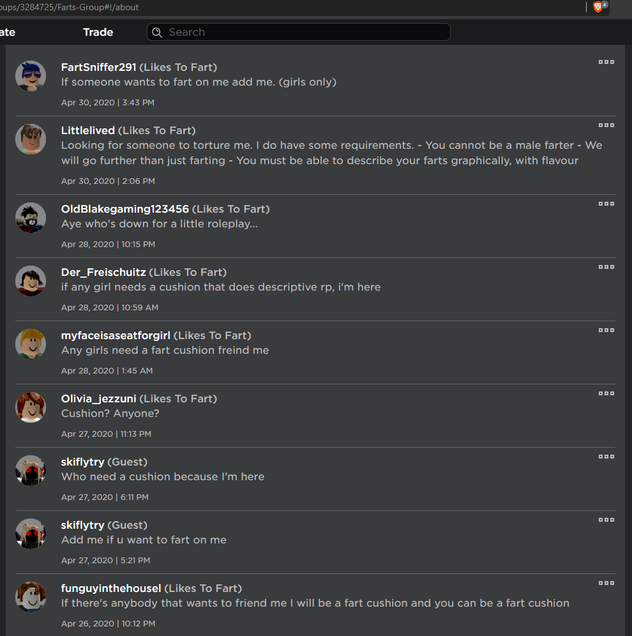The image size is (632, 636).
Task: Click OldBlakegaming123456's avatar thumbnail
Action: click(x=31, y=218)
